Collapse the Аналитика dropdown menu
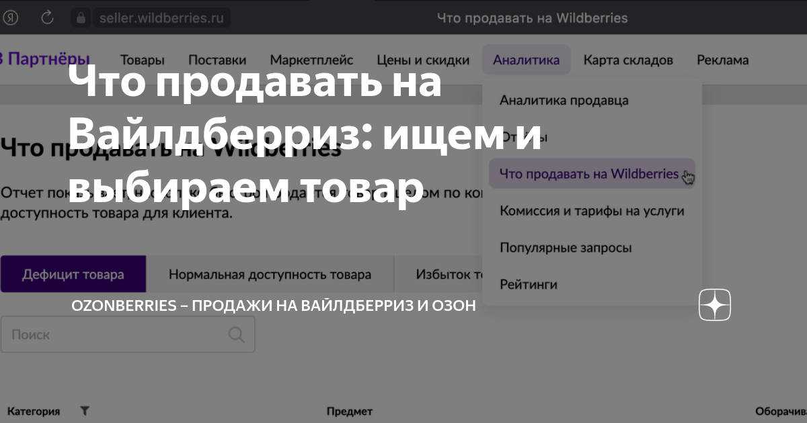This screenshot has height=423, width=807. pos(526,60)
